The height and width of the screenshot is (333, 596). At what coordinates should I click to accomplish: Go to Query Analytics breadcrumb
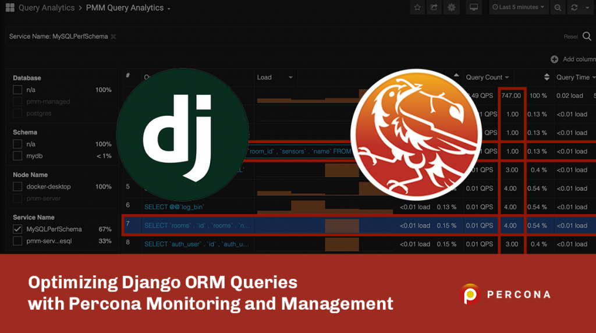[x=47, y=8]
